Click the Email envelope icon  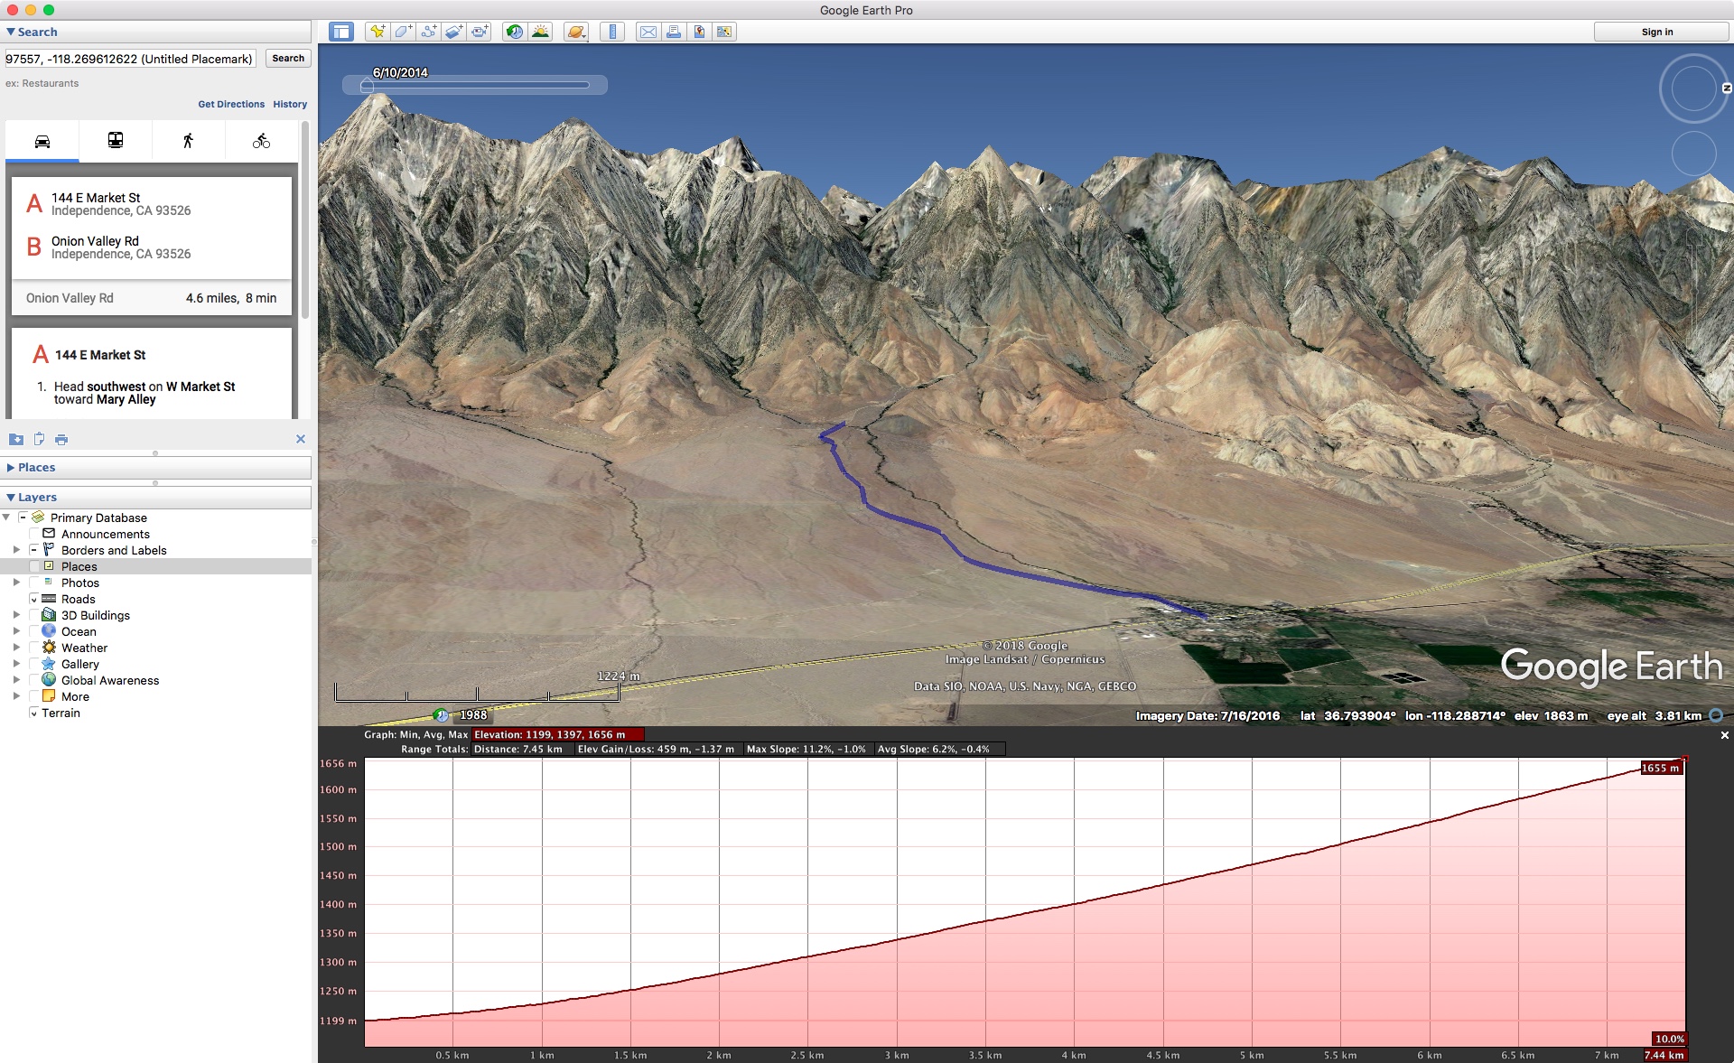[648, 32]
